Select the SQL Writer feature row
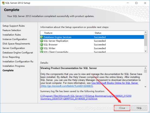 (92, 48)
